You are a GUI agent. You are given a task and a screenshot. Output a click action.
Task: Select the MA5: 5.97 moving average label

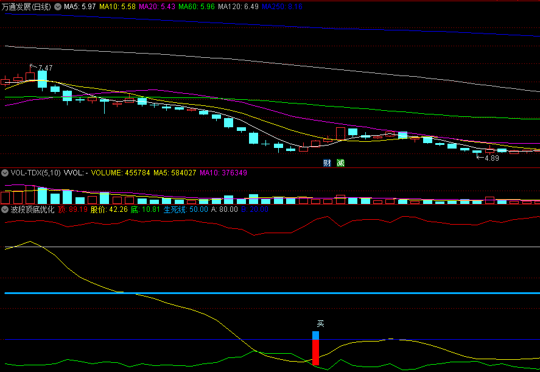click(80, 7)
